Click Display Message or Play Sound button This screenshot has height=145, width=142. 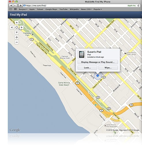(98, 62)
